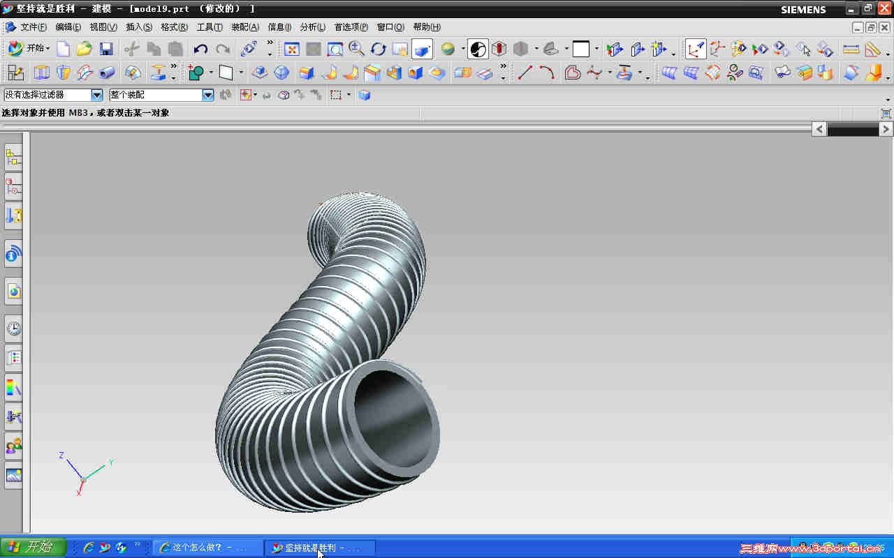
Task: Toggle the Face Analysis display button
Action: [478, 49]
